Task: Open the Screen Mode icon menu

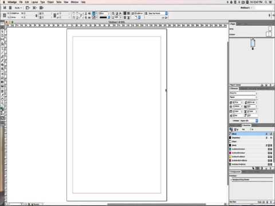Action: pyautogui.click(x=34, y=8)
